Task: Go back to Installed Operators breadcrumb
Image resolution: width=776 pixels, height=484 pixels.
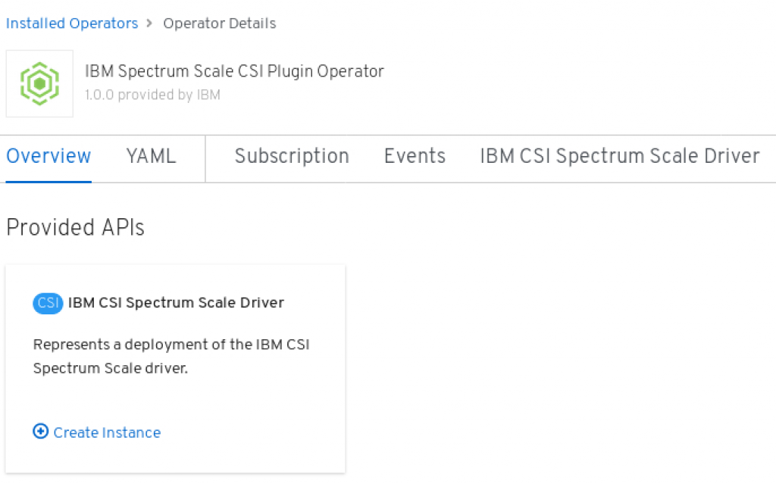Action: click(72, 23)
